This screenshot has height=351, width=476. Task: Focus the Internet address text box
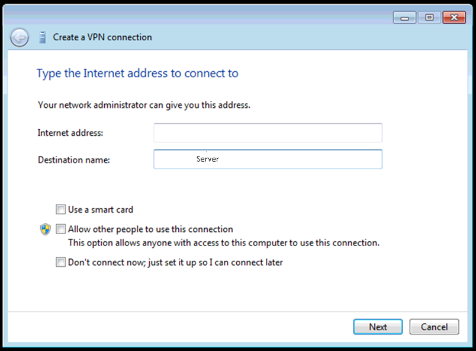pyautogui.click(x=268, y=133)
